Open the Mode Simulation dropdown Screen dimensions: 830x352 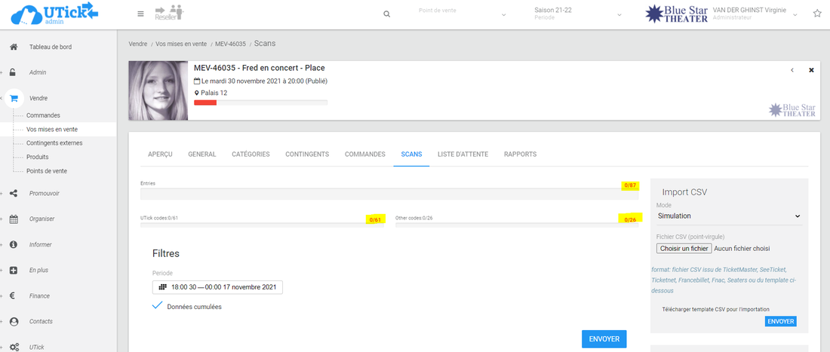tap(728, 216)
